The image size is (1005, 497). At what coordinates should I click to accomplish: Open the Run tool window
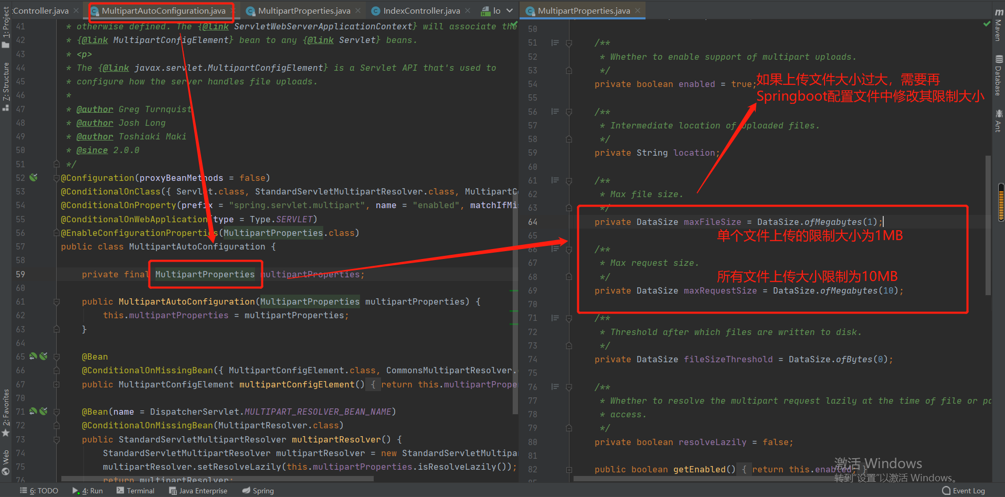(88, 491)
